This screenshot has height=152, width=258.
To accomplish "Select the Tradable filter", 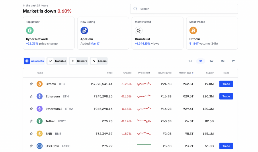I will tap(57, 61).
